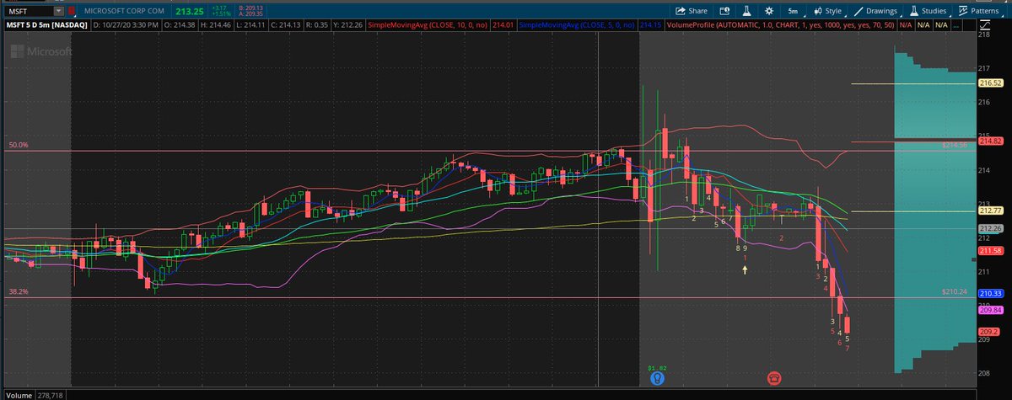The height and width of the screenshot is (400, 1012).
Task: Click the $214.58 Fibonacci price label
Action: [955, 146]
